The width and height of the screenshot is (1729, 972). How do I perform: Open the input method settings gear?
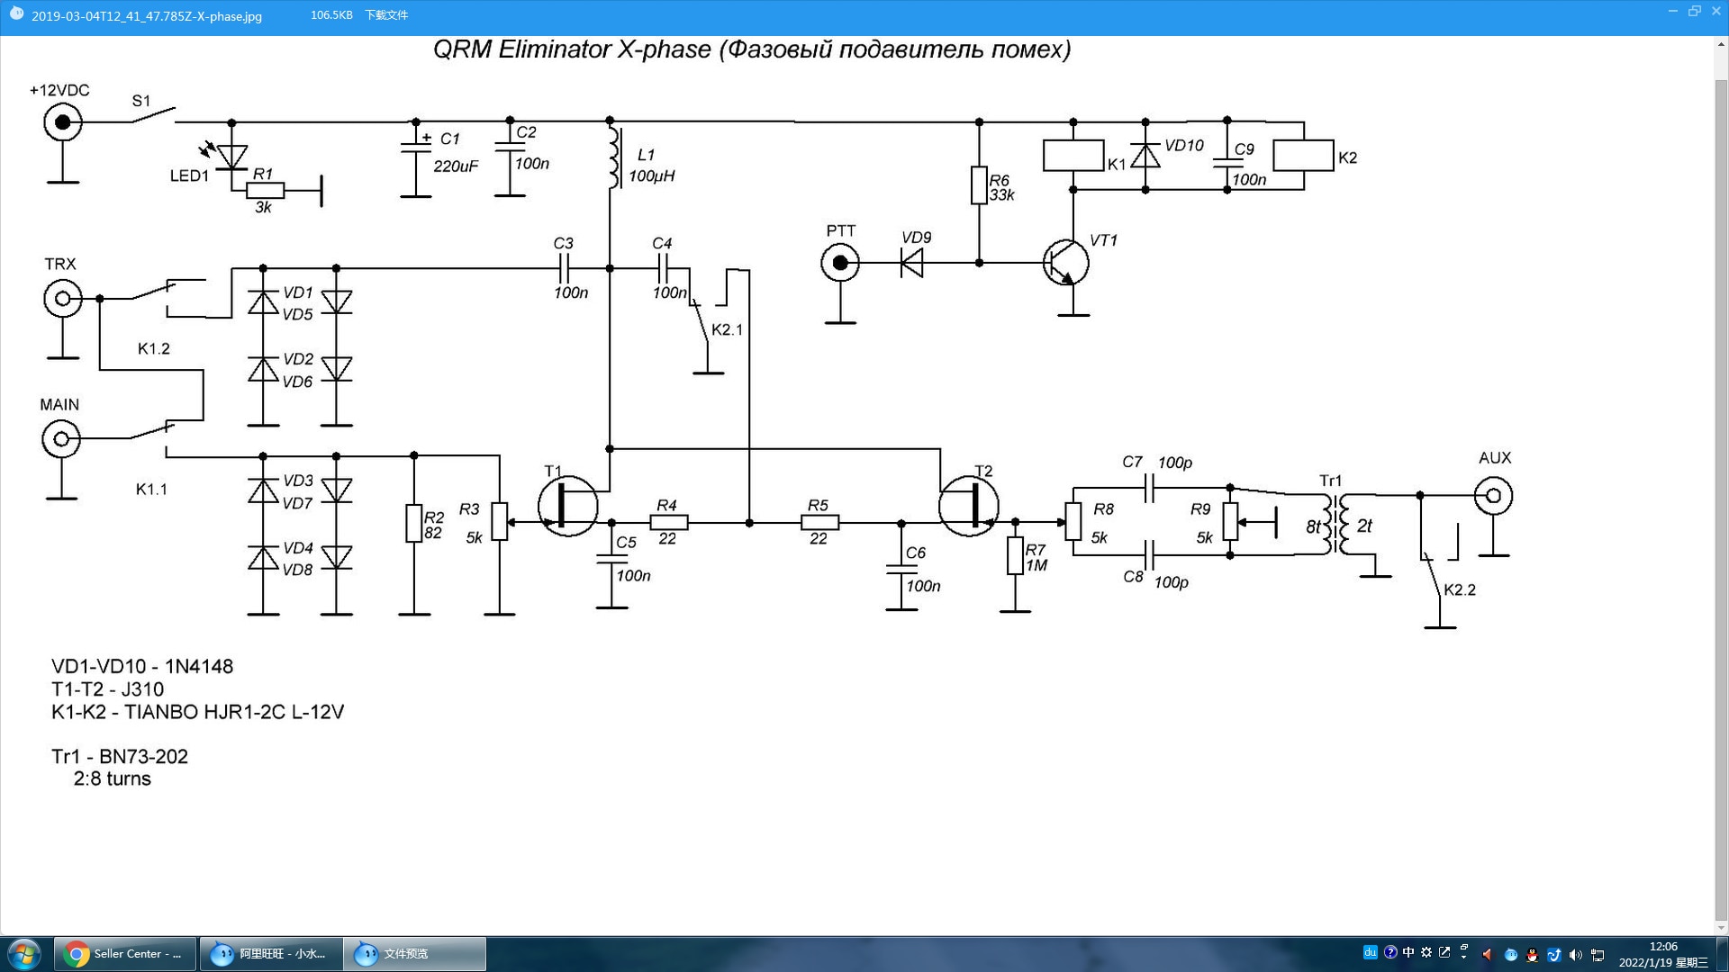tap(1426, 952)
